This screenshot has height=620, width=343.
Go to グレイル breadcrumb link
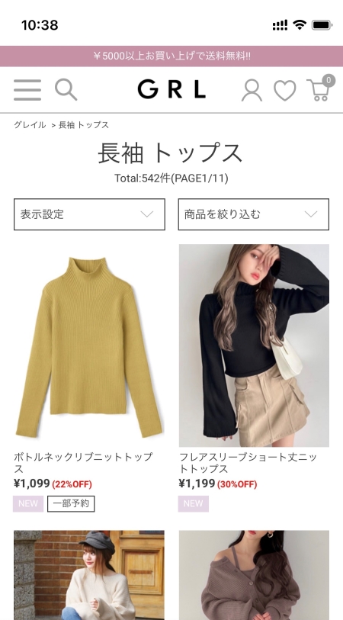[30, 125]
